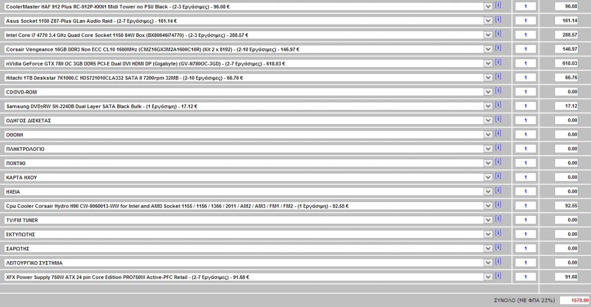Screen dimensions: 591x307
Task: Open the TV/FM TUNER dropdown
Action: point(488,220)
